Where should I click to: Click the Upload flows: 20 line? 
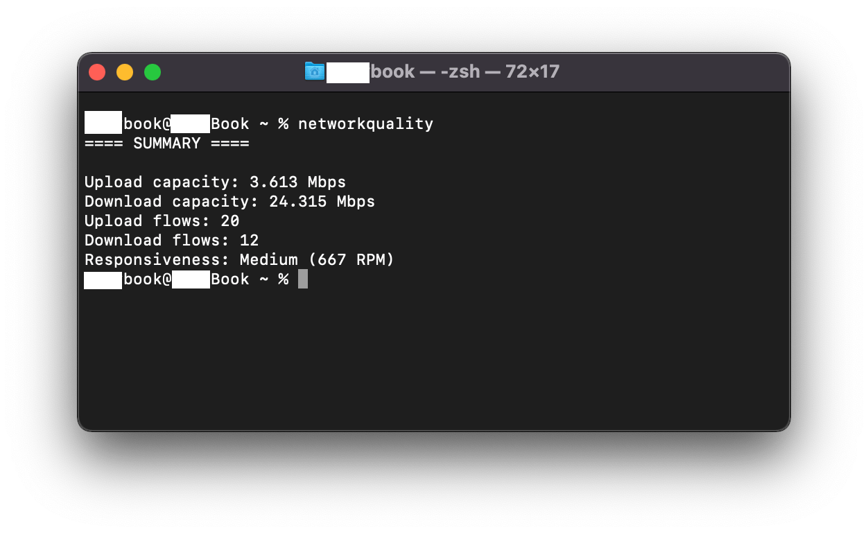click(162, 221)
